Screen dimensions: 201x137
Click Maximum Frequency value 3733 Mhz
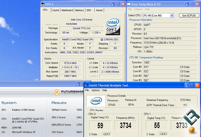[x=185, y=100]
